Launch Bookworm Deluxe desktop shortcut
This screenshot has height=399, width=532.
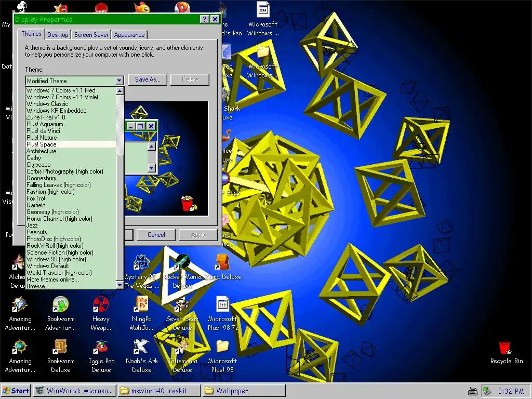(60, 347)
